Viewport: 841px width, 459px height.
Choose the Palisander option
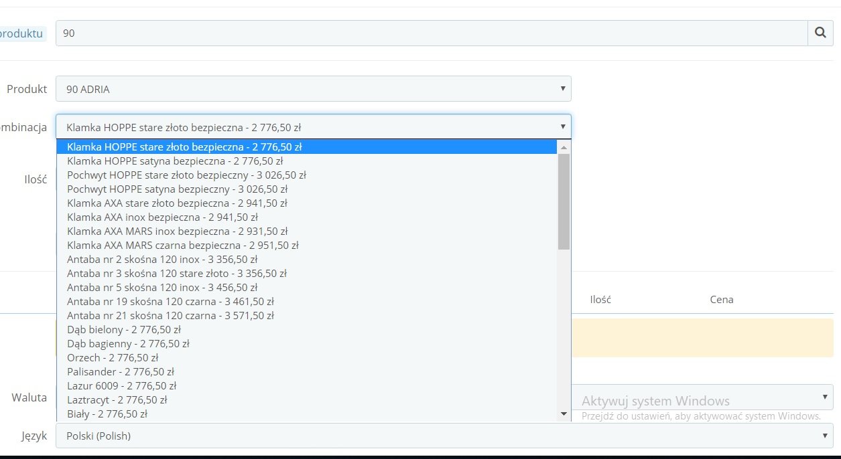307,371
